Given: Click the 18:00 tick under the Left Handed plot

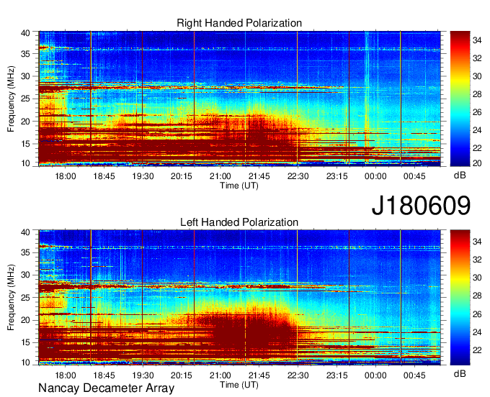Looking at the screenshot, I should 66,375.
